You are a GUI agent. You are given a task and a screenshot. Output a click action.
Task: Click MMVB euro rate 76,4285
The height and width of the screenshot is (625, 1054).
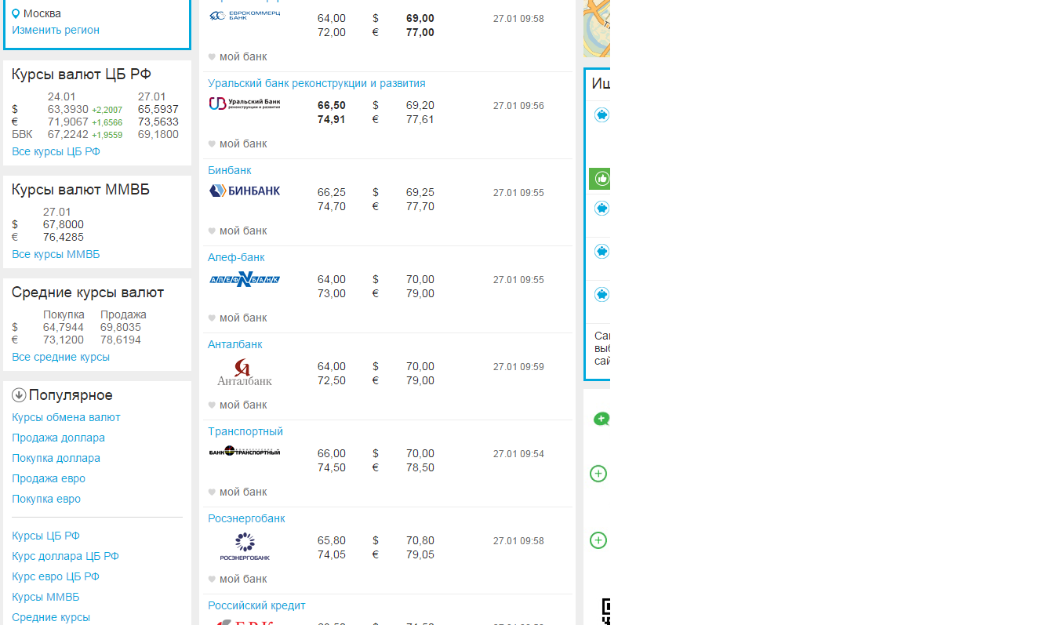coord(64,237)
